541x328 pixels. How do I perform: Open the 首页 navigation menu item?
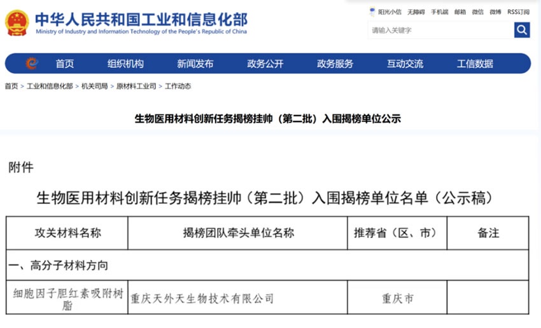tap(64, 64)
